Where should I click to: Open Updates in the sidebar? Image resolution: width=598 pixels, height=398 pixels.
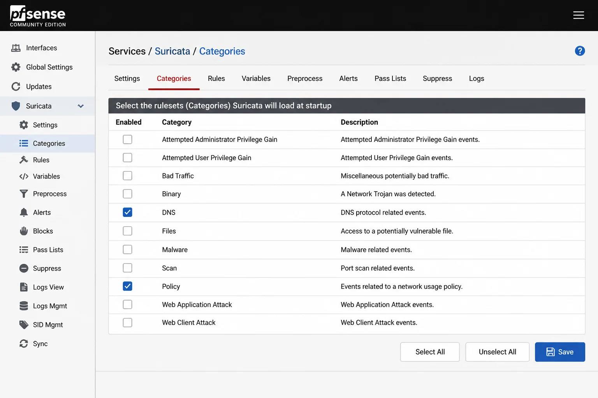[x=47, y=86]
